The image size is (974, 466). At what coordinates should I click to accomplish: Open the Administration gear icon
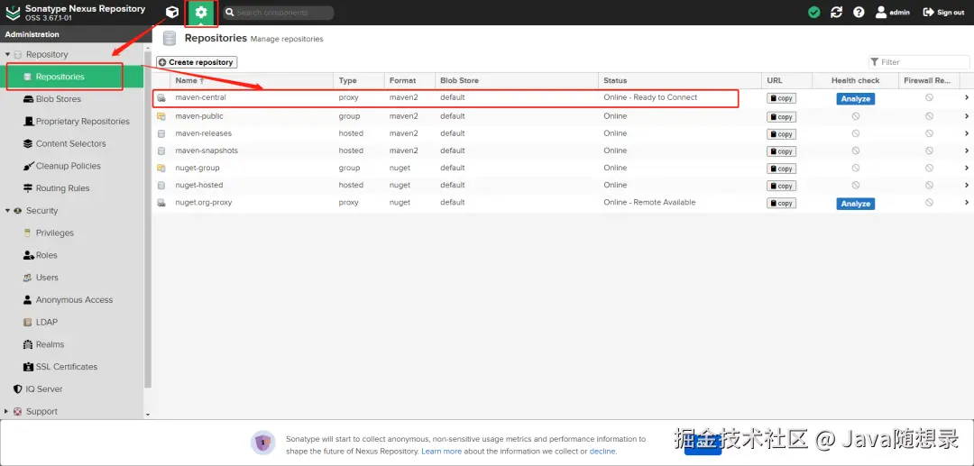tap(200, 13)
